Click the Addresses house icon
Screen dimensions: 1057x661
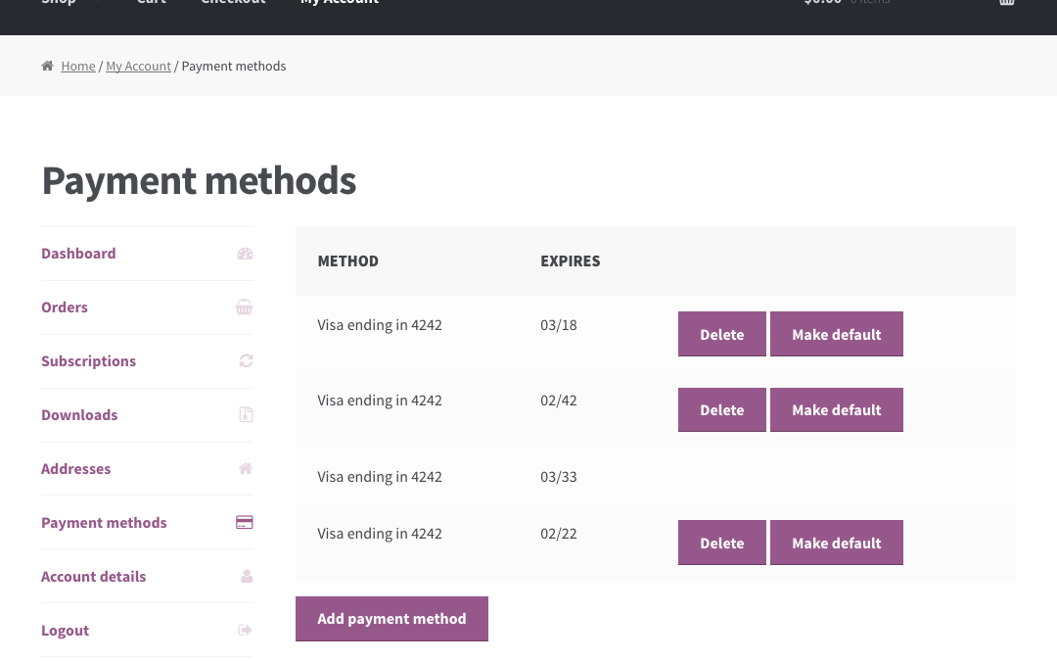point(246,469)
